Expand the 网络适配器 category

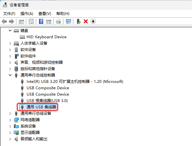tap(10, 120)
